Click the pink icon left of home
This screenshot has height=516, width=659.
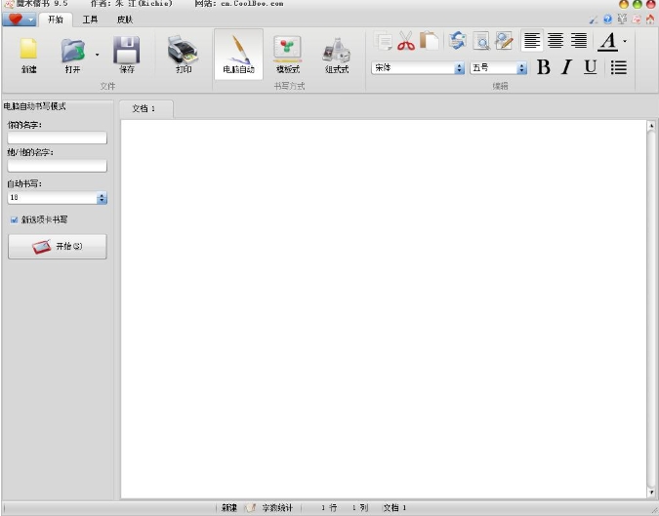point(637,19)
